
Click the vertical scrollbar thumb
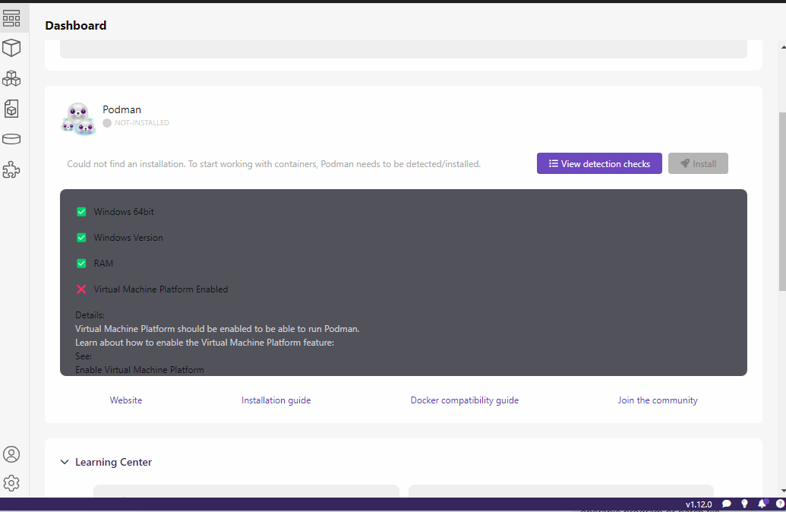coord(782,201)
